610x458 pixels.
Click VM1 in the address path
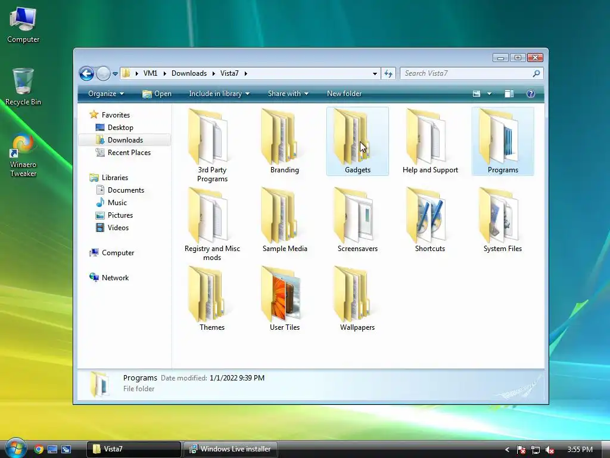[150, 73]
